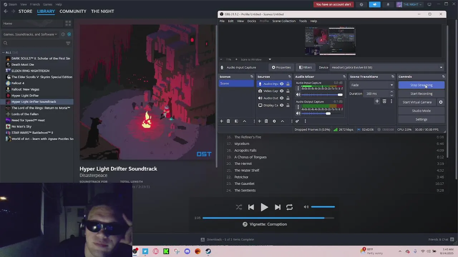Open Steam from the taskbar

208,251
